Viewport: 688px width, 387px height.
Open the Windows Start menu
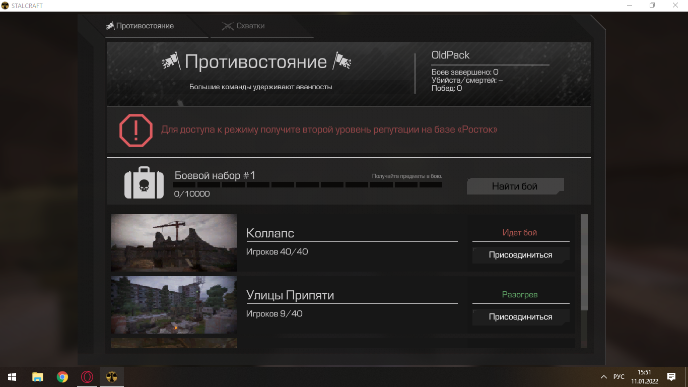click(12, 377)
